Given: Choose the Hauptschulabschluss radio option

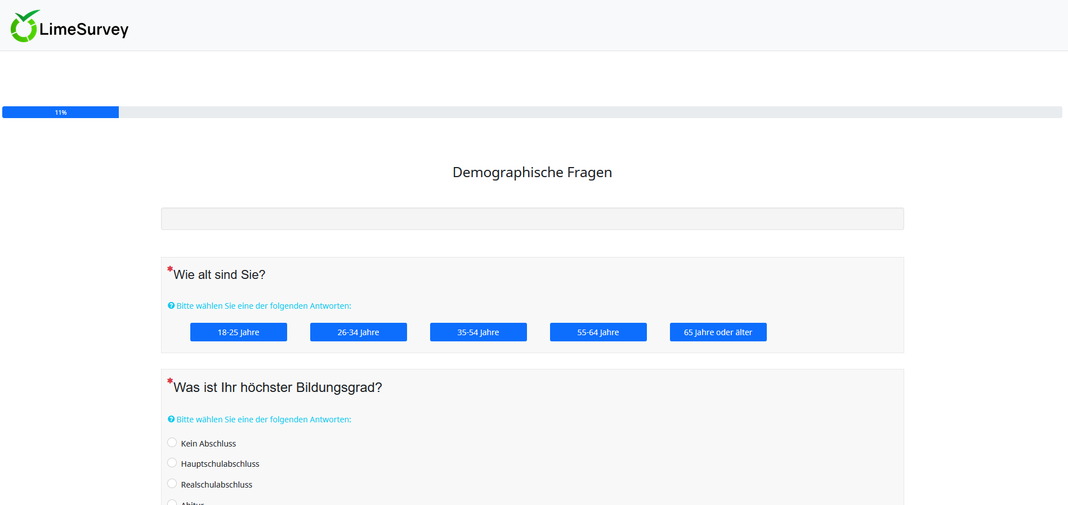Looking at the screenshot, I should click(x=172, y=463).
